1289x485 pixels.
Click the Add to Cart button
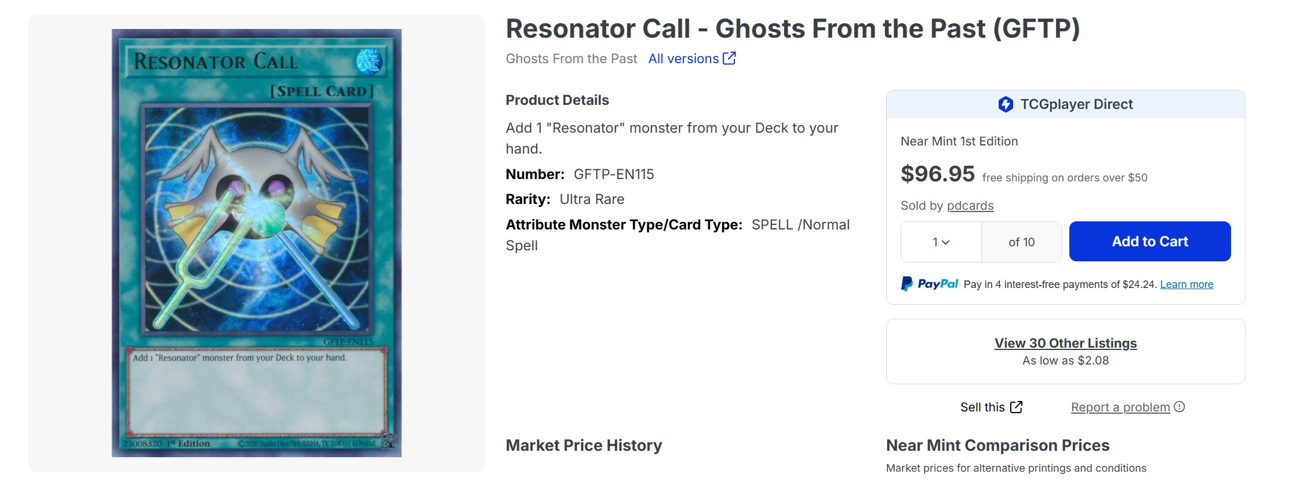coord(1150,241)
